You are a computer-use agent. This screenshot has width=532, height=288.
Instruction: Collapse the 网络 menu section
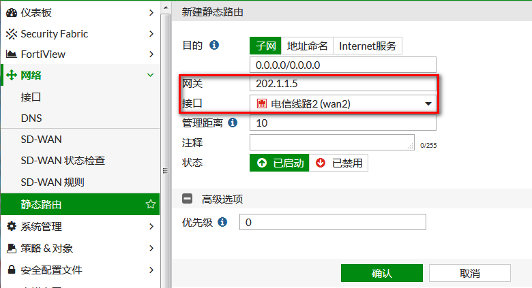click(x=151, y=75)
